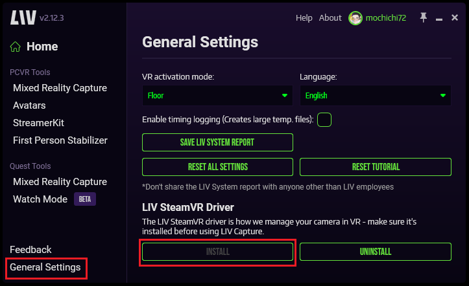Screen dimensions: 469x286
Task: Click the Reset Tutorial button
Action: point(375,167)
